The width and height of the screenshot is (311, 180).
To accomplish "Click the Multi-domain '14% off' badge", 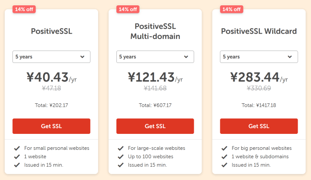I will 128,9.
